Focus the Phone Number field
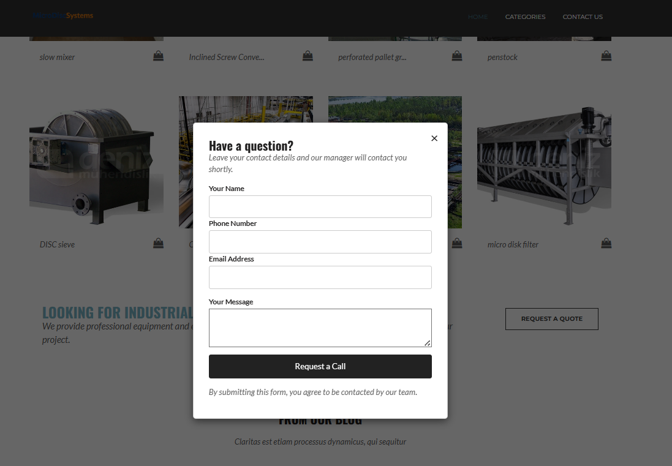Viewport: 672px width, 466px height. point(320,242)
